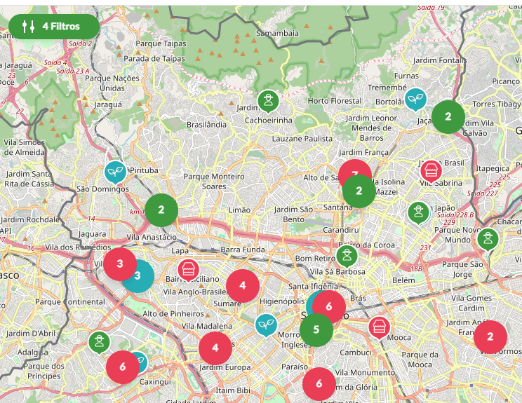522x403 pixels.
Task: Click the teal sprout pin below Higienópolis
Action: pyautogui.click(x=265, y=324)
